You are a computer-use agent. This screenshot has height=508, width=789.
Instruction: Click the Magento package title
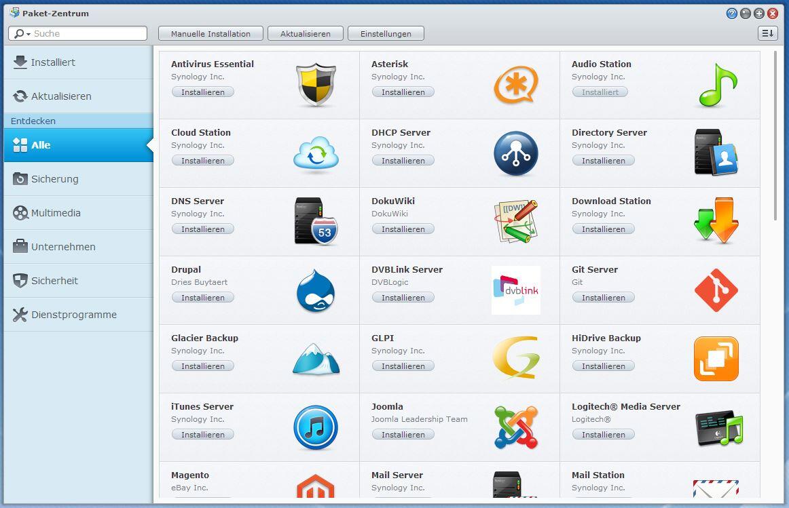[189, 475]
